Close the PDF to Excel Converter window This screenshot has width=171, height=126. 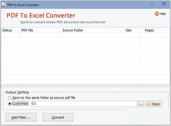[x=164, y=4]
